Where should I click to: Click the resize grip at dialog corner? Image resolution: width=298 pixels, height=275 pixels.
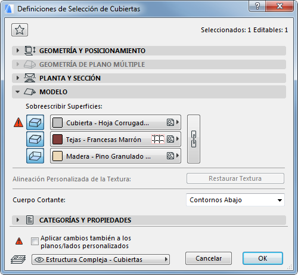290,267
